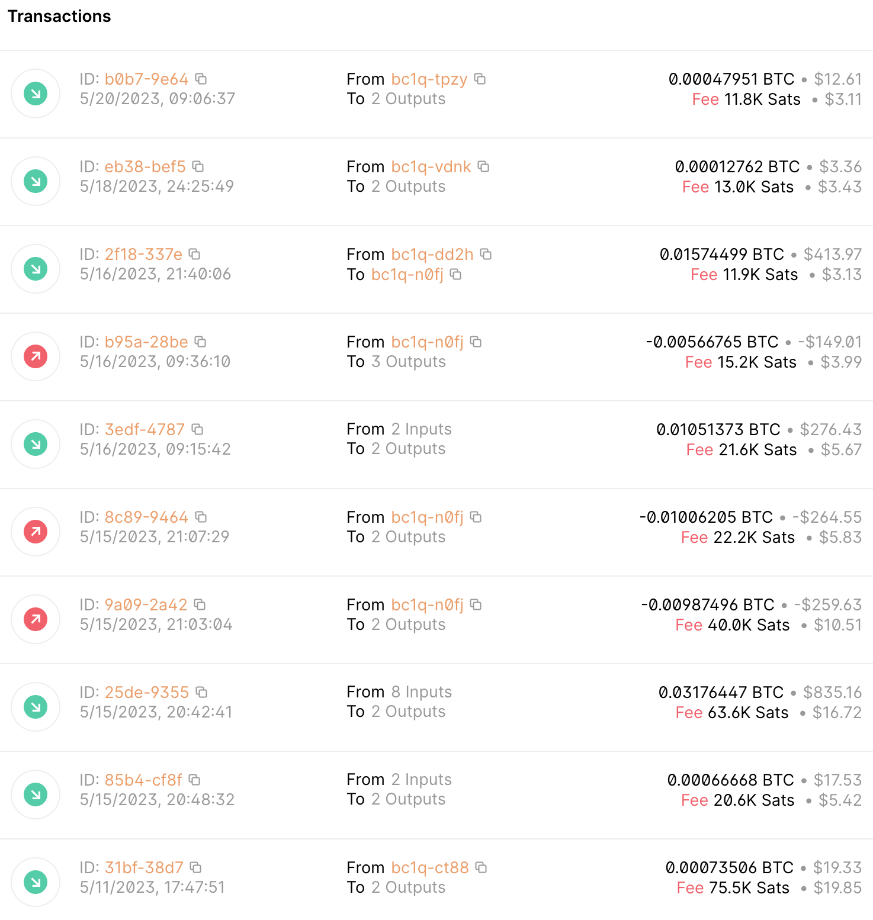Copy the bc1q-dd2h sender address
This screenshot has height=920, width=873.
click(486, 254)
